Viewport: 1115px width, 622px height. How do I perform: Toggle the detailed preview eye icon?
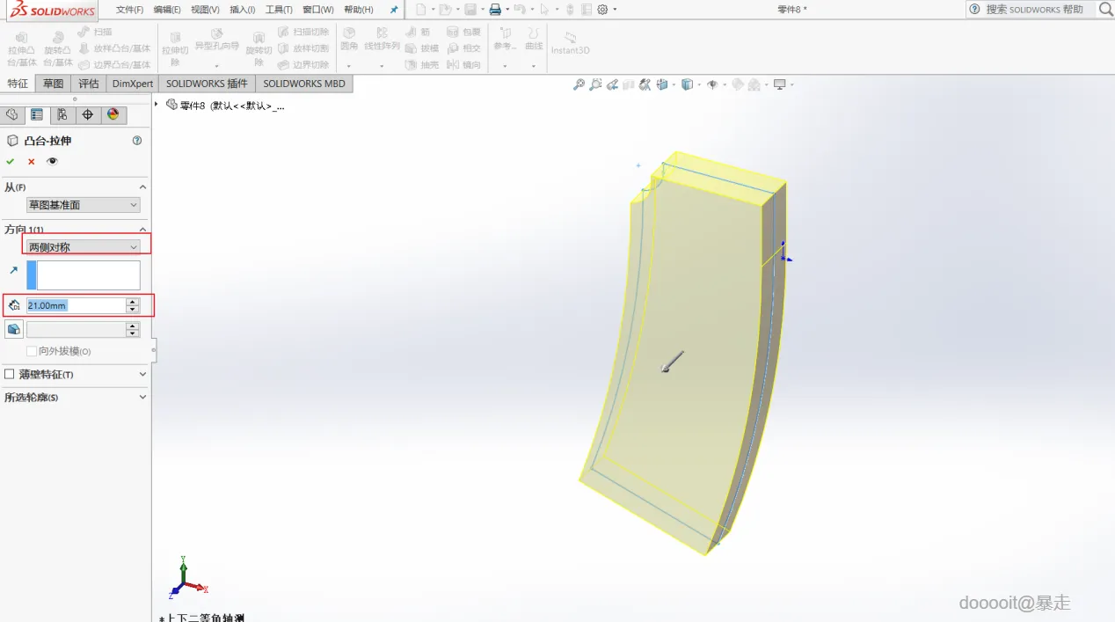pyautogui.click(x=53, y=162)
